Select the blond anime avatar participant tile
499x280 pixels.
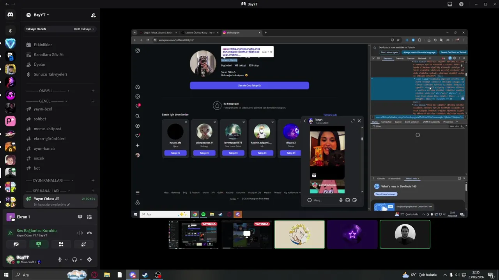pos(299,234)
